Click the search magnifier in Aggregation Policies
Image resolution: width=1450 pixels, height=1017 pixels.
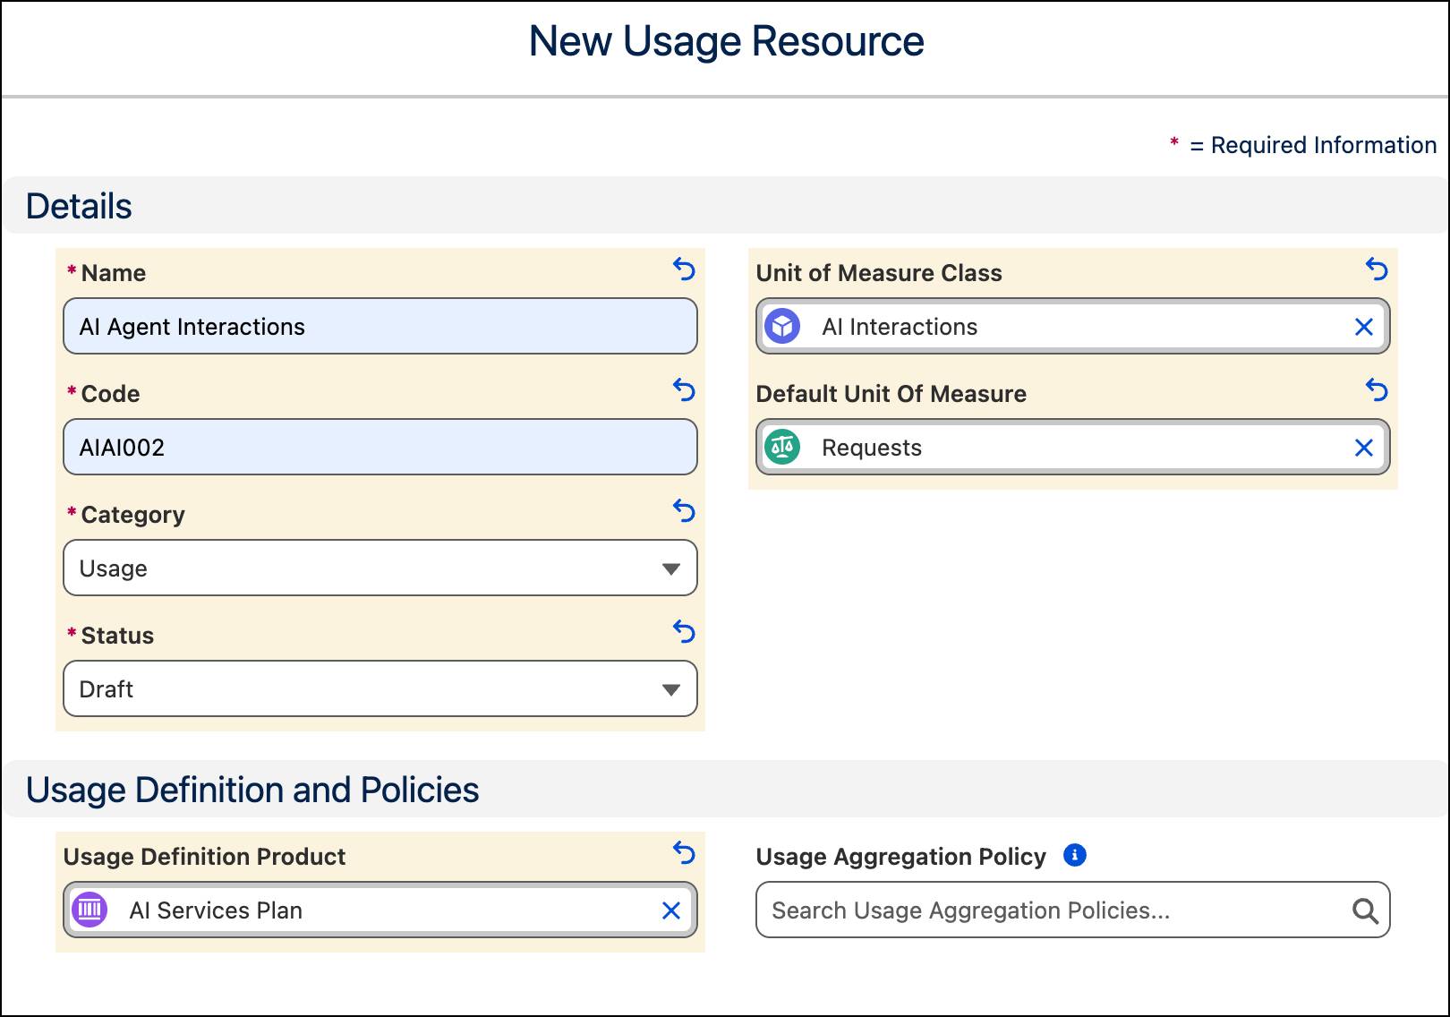pos(1365,910)
